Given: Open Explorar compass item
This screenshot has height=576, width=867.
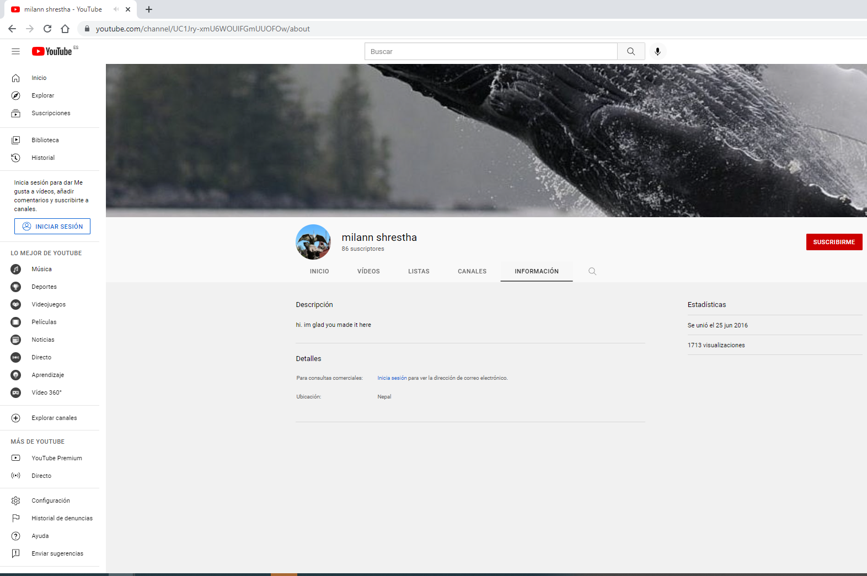Looking at the screenshot, I should click(x=42, y=95).
